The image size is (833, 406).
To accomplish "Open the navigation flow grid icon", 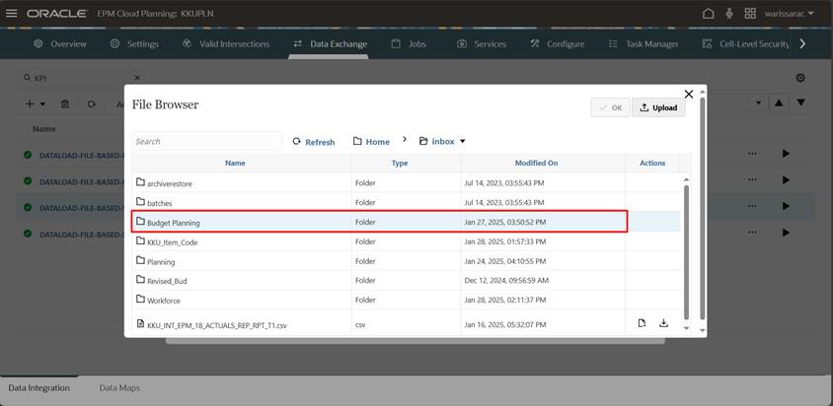I will point(750,13).
